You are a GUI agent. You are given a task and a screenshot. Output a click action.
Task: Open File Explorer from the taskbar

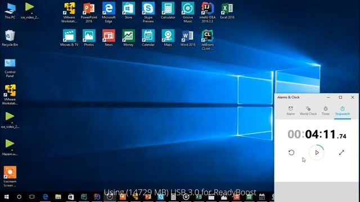coord(58,197)
